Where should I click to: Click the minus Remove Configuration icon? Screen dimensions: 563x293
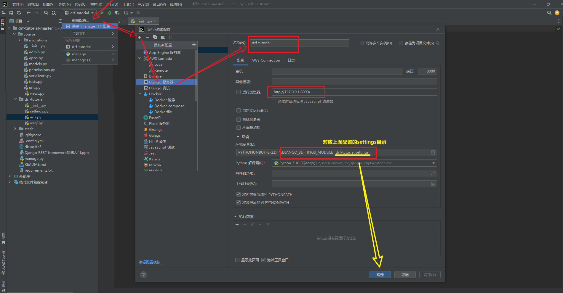(147, 37)
